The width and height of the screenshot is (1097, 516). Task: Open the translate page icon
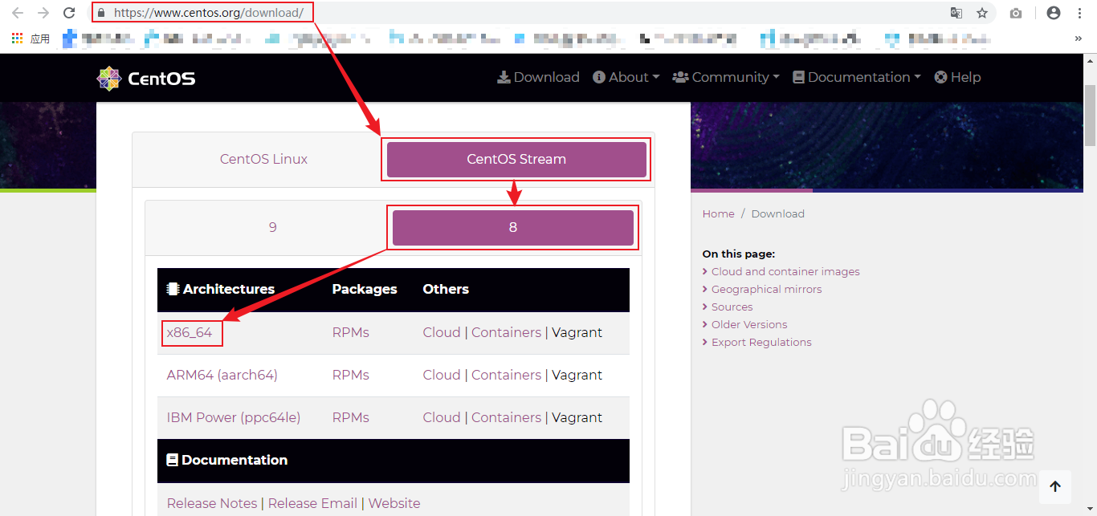click(x=956, y=13)
